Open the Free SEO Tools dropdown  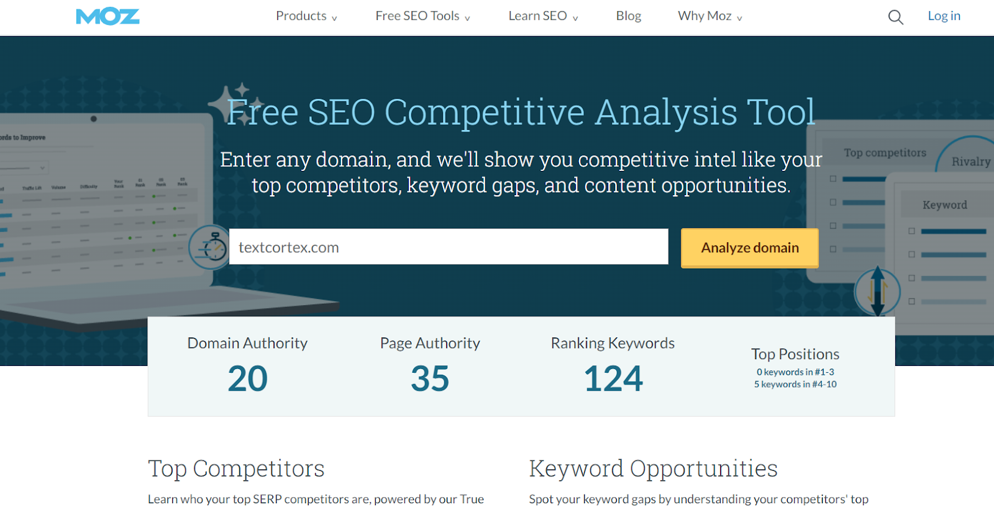422,16
